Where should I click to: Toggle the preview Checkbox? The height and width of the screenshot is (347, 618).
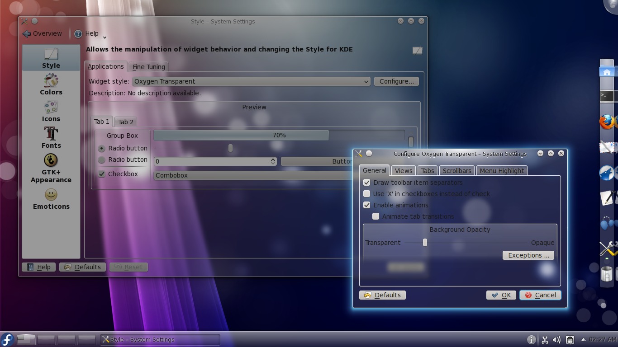pyautogui.click(x=102, y=174)
